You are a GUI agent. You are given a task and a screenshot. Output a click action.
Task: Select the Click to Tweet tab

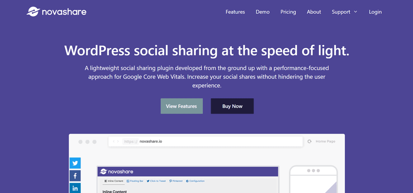[156, 181]
